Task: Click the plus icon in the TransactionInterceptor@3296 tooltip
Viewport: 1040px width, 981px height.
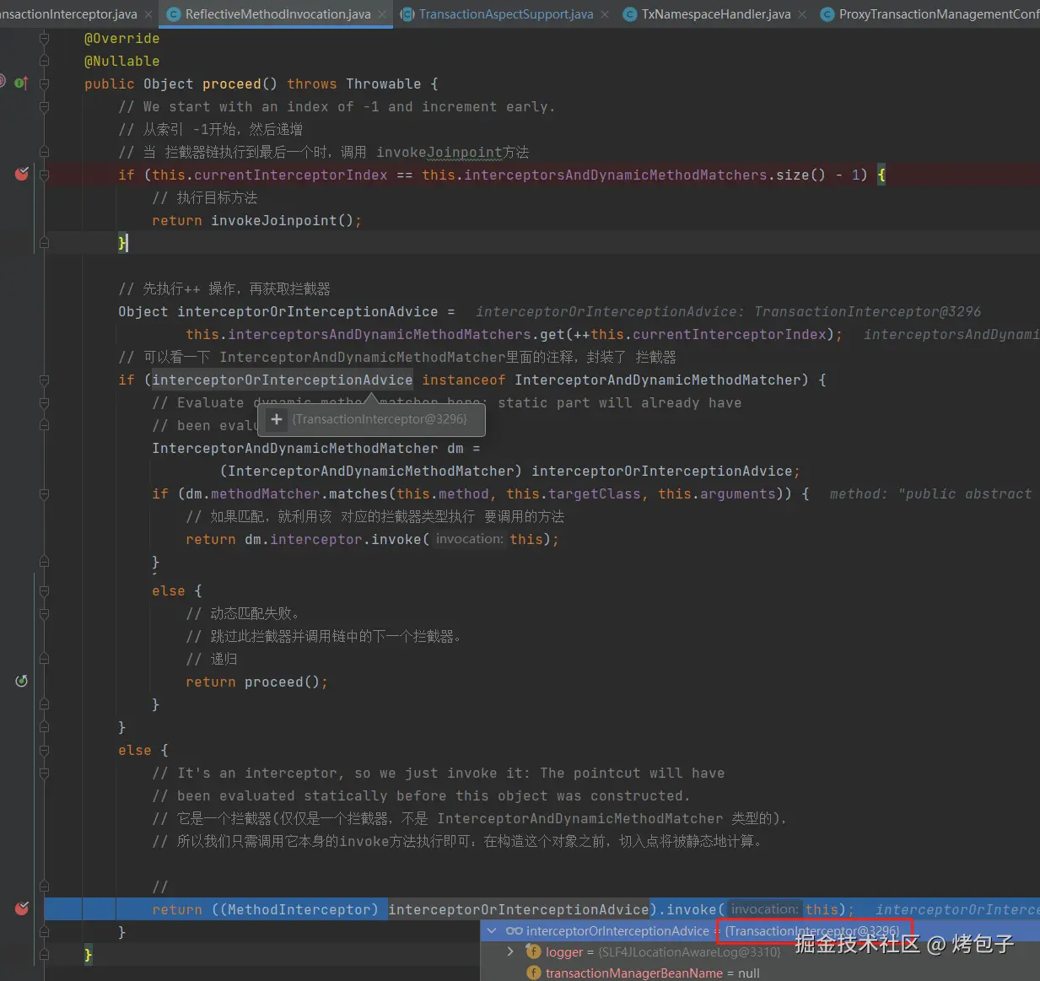Action: (x=276, y=418)
